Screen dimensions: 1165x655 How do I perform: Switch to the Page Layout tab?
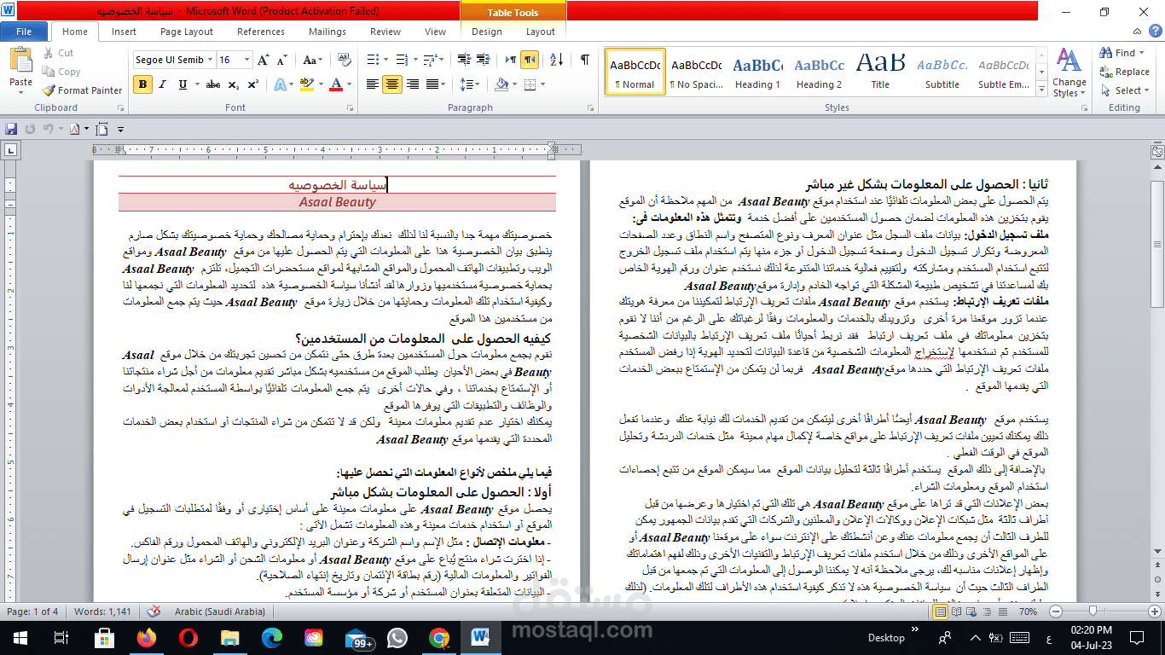point(187,32)
